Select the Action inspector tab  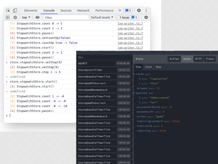pyautogui.click(x=174, y=59)
